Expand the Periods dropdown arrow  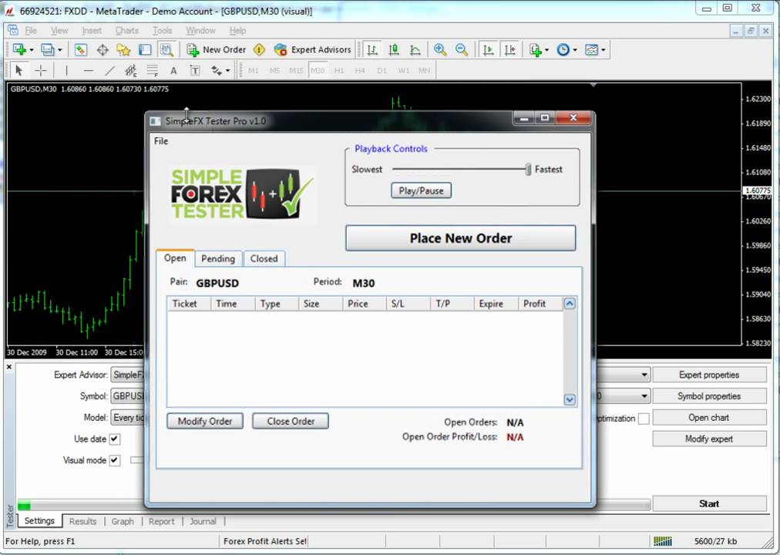coord(575,50)
